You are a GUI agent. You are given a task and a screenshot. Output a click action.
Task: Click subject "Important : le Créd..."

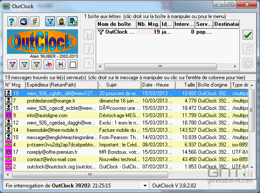[119, 145]
